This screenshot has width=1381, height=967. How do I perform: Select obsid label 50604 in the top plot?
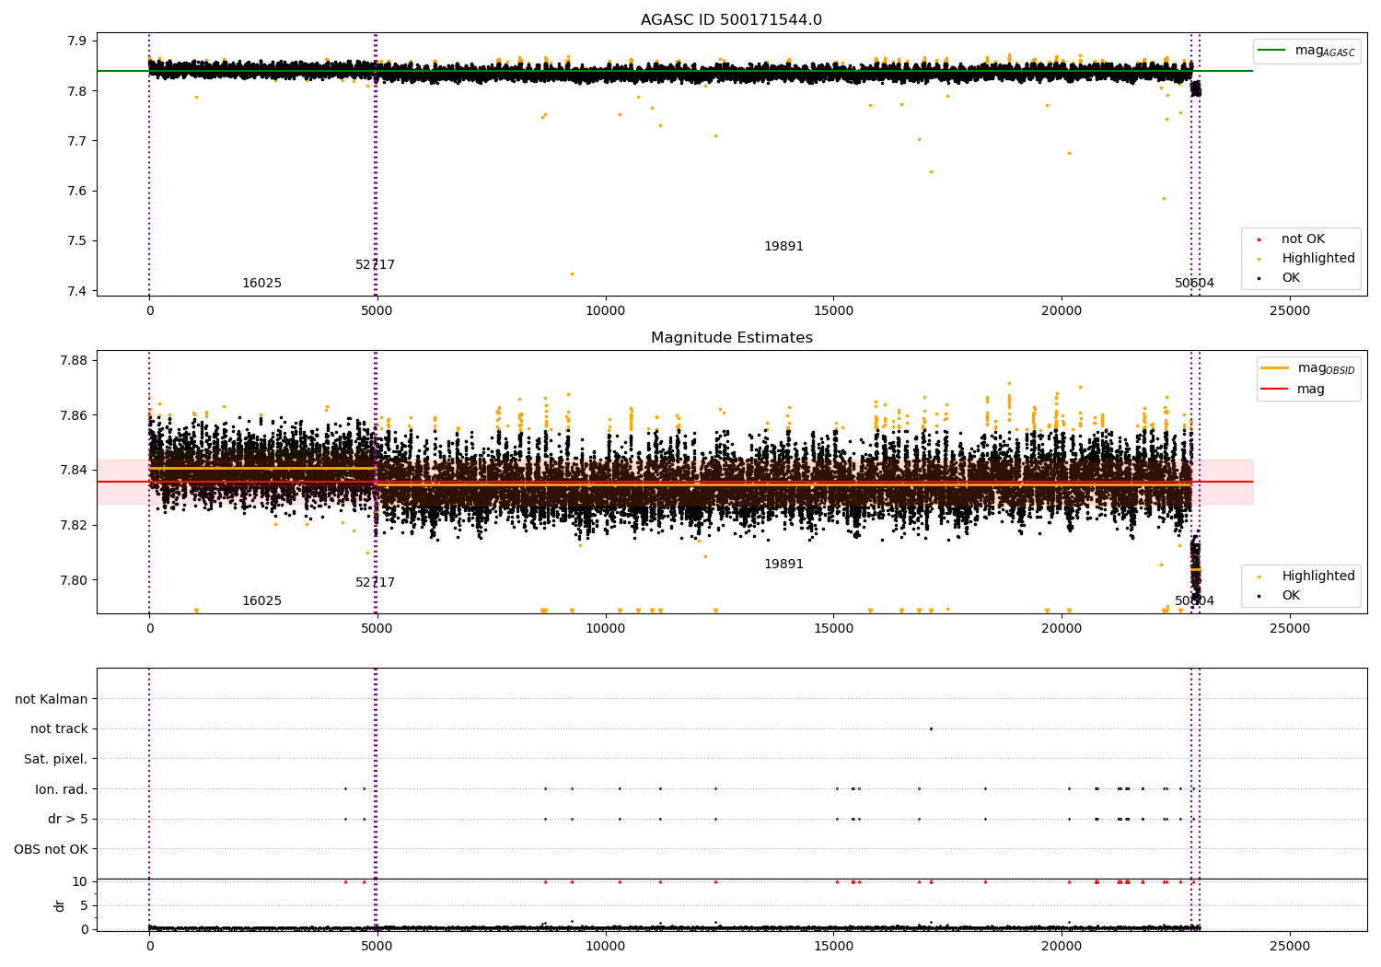[x=1194, y=284]
